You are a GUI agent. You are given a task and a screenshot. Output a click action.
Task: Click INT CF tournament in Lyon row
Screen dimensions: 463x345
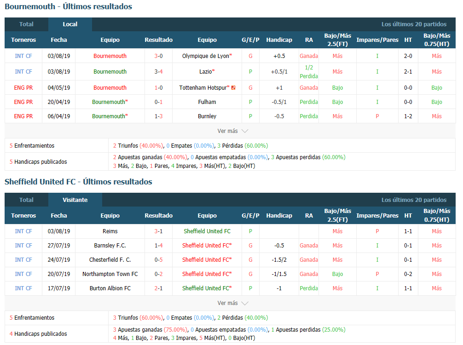click(23, 56)
